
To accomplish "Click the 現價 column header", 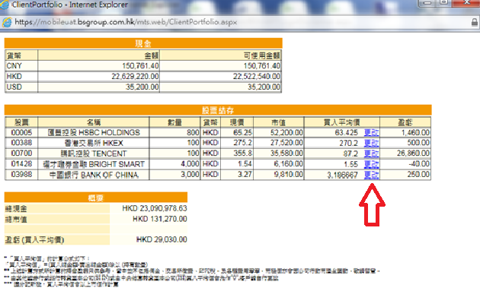I will pyautogui.click(x=237, y=122).
